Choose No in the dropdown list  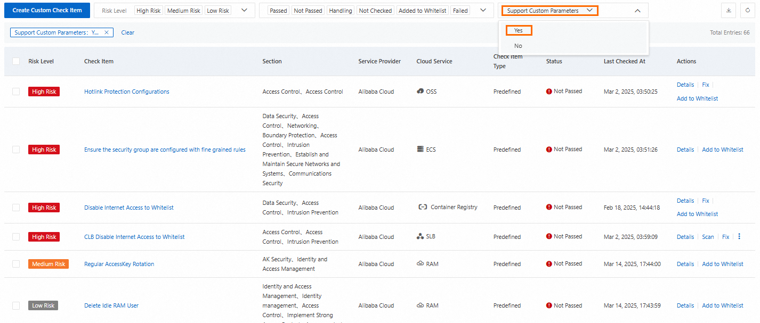518,46
